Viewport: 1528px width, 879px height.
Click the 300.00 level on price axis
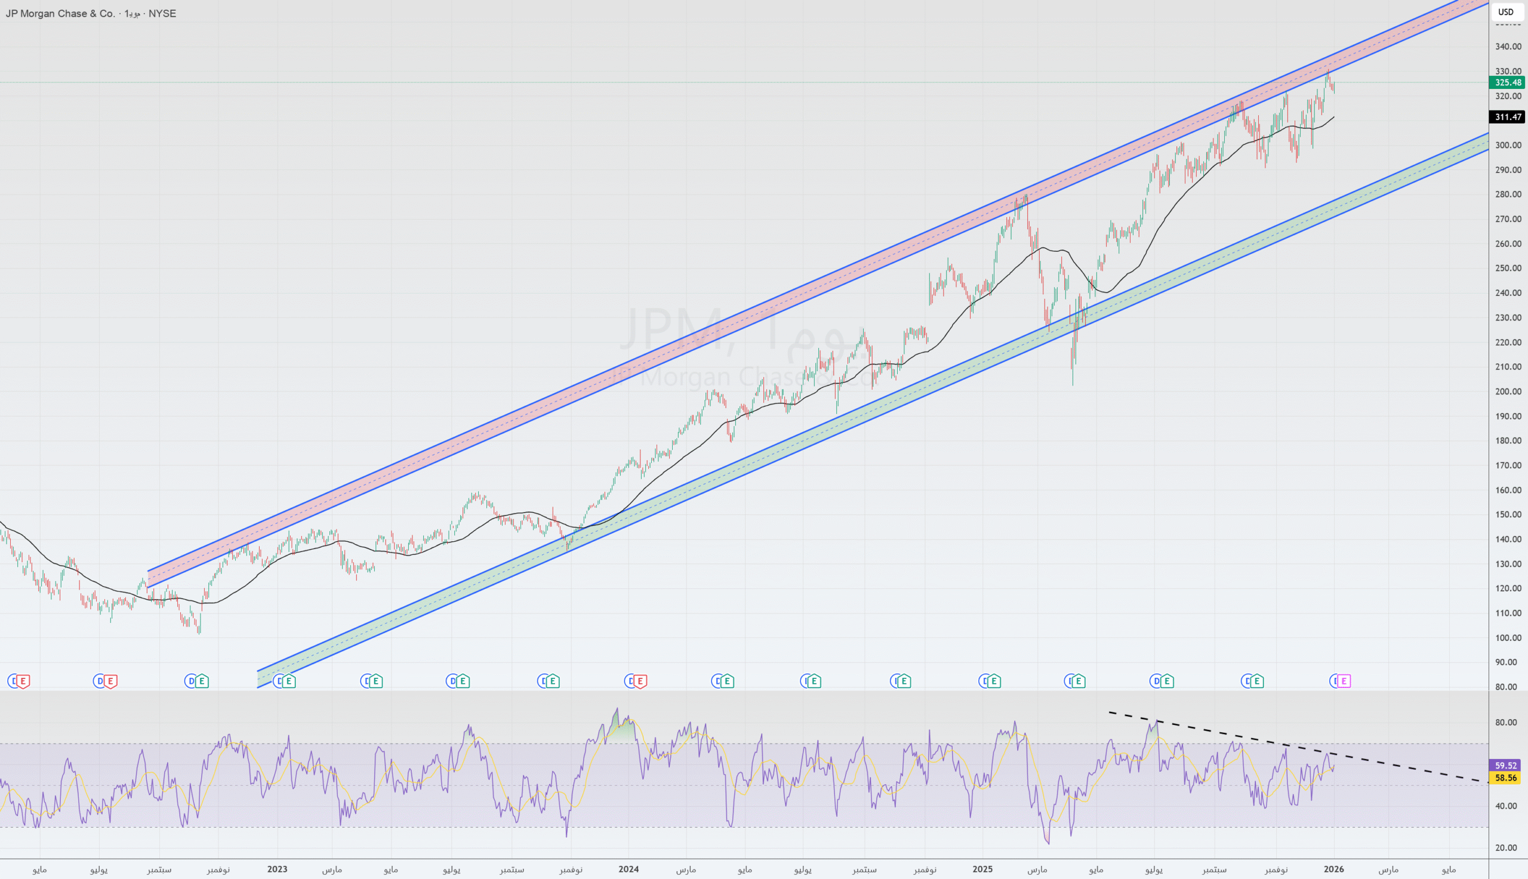click(1508, 145)
